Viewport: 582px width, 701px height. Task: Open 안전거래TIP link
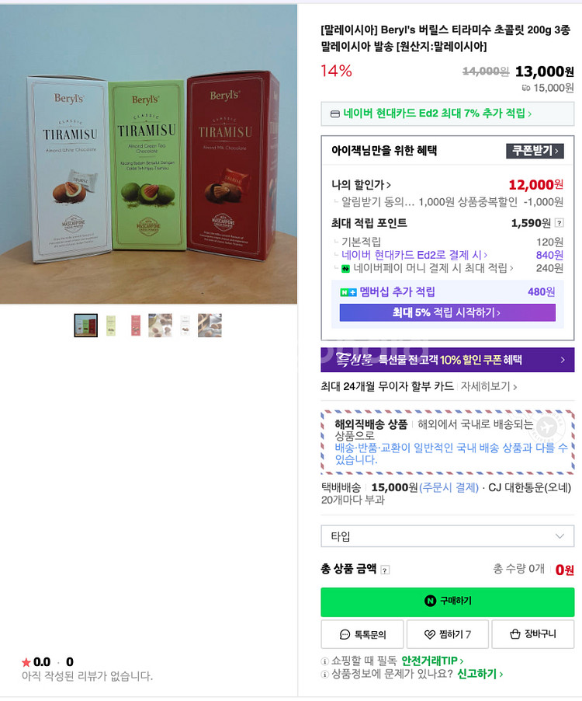(x=432, y=661)
